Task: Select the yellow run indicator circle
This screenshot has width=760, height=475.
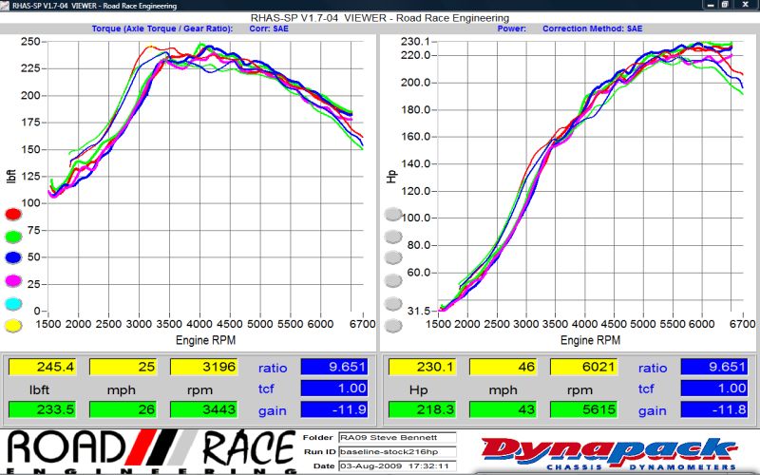Action: (13, 326)
